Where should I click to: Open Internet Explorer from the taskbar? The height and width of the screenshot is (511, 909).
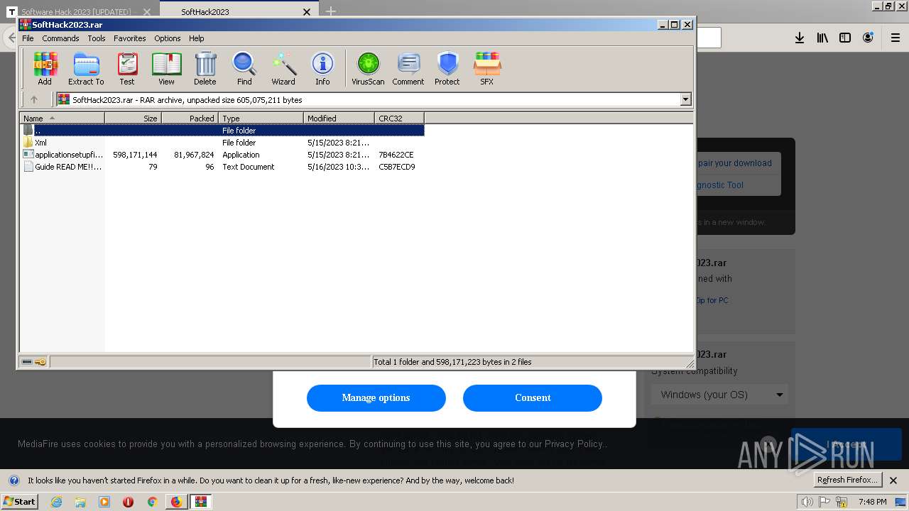tap(56, 502)
